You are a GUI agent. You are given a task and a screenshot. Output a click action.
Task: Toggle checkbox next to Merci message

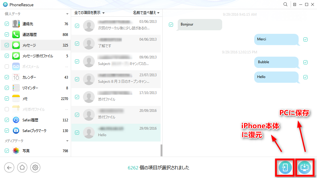click(x=305, y=39)
